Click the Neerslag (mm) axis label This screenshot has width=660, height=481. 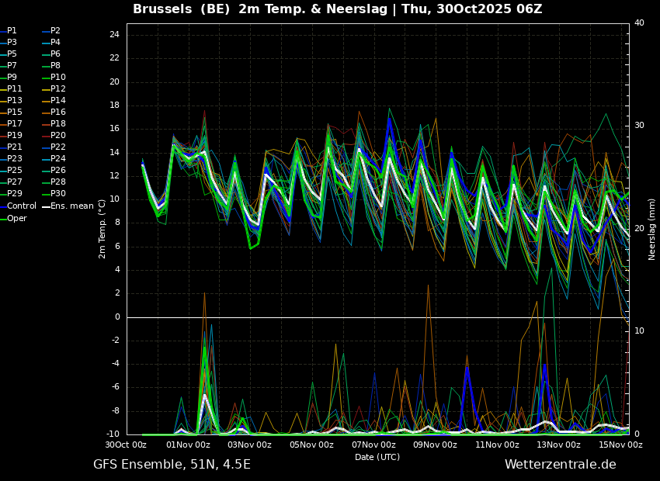point(651,229)
